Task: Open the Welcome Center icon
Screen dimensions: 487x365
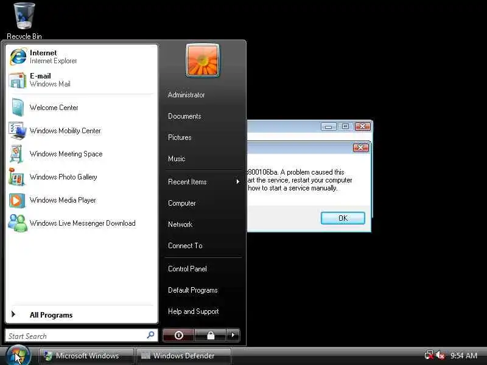Action: pyautogui.click(x=18, y=108)
